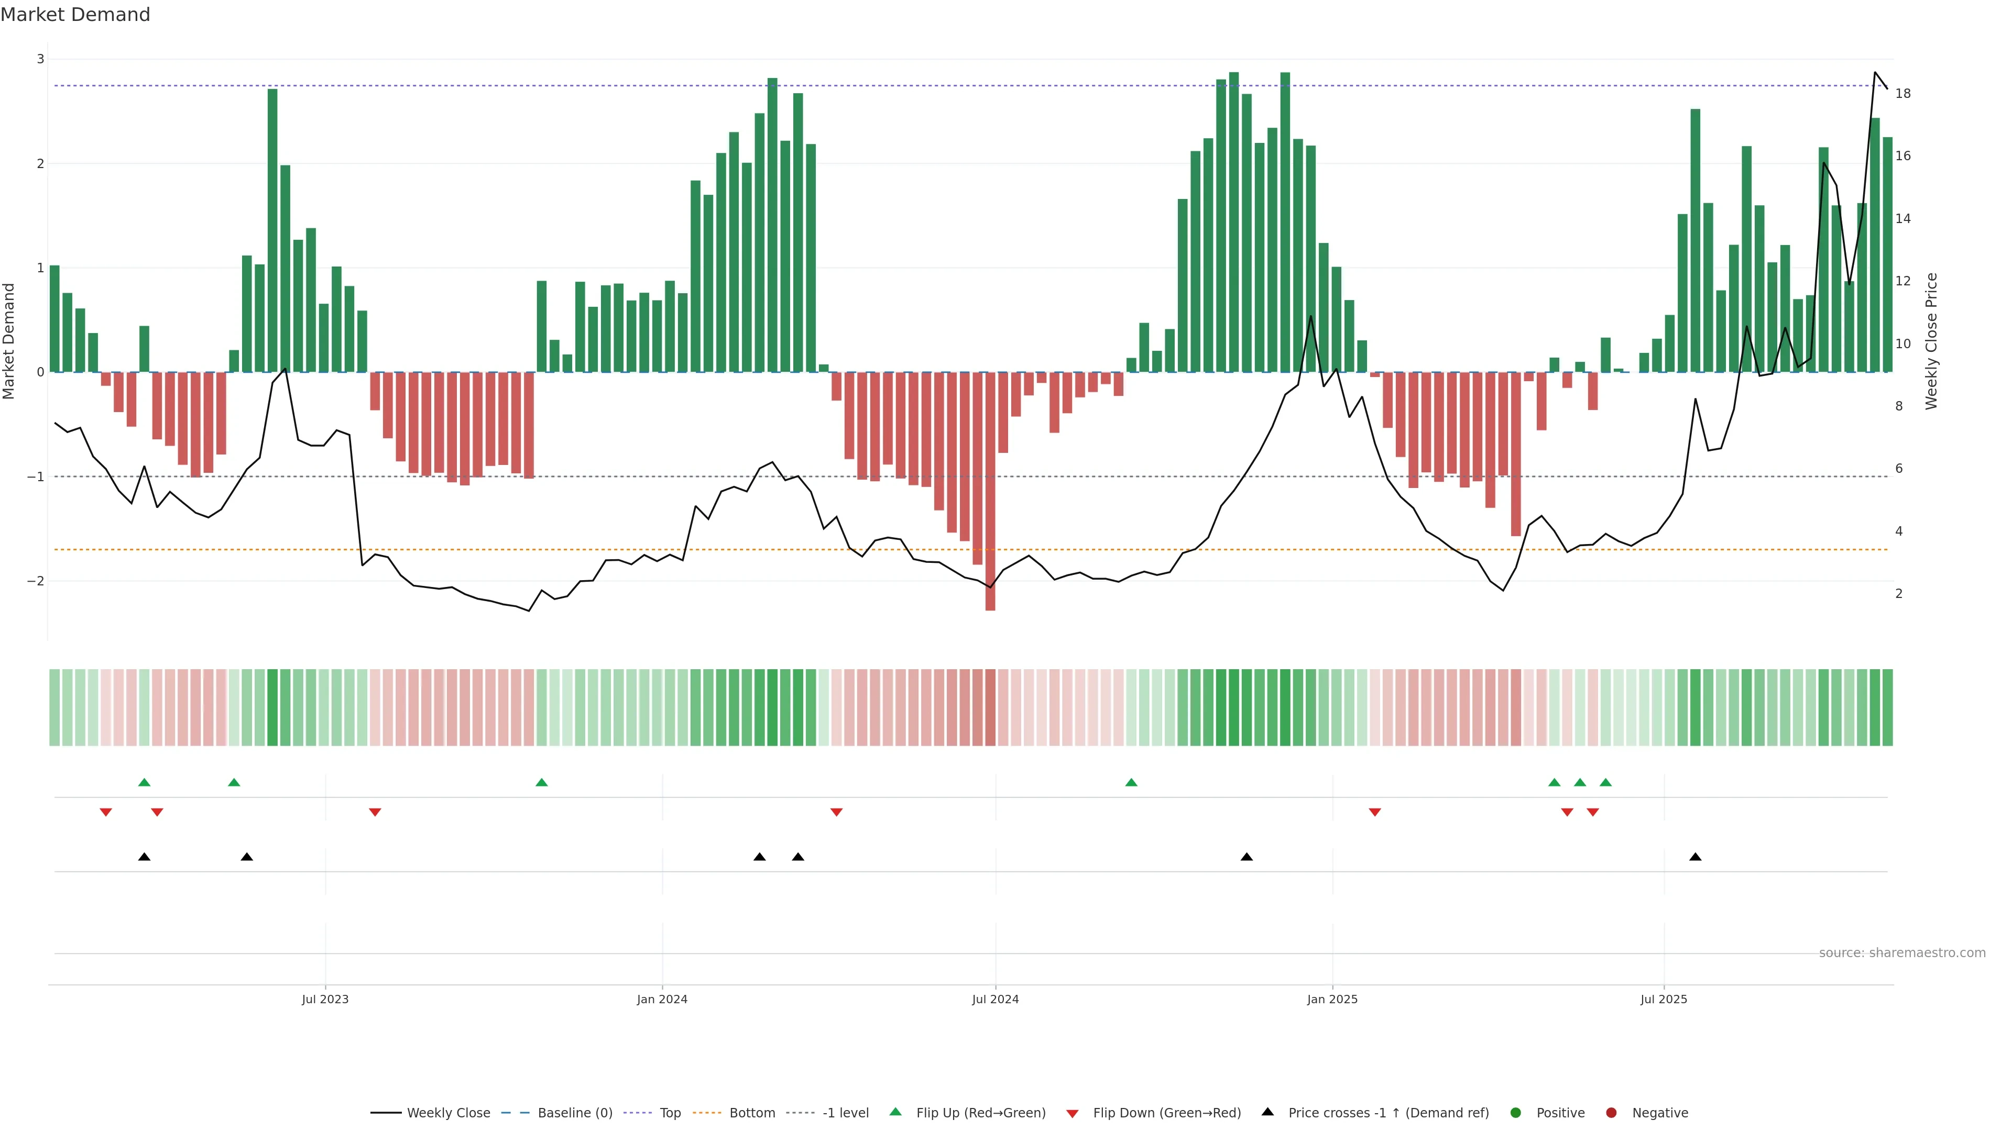Image resolution: width=2012 pixels, height=1131 pixels.
Task: Click the Weekly Close Price axis title
Action: pos(1931,341)
